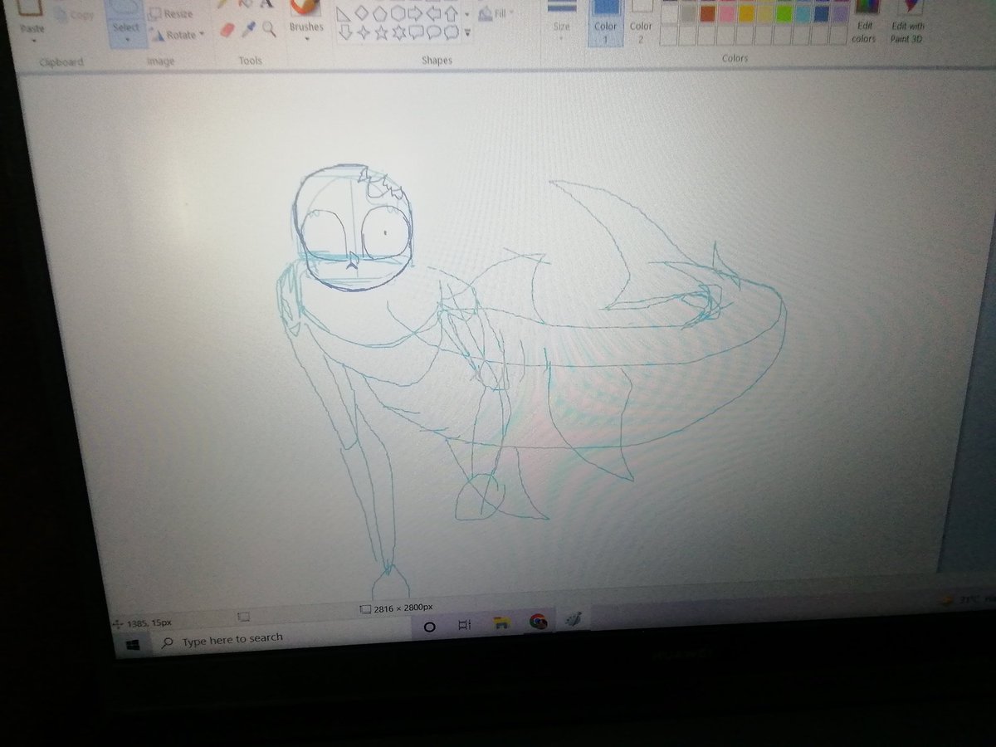Click the Resize button

click(171, 14)
